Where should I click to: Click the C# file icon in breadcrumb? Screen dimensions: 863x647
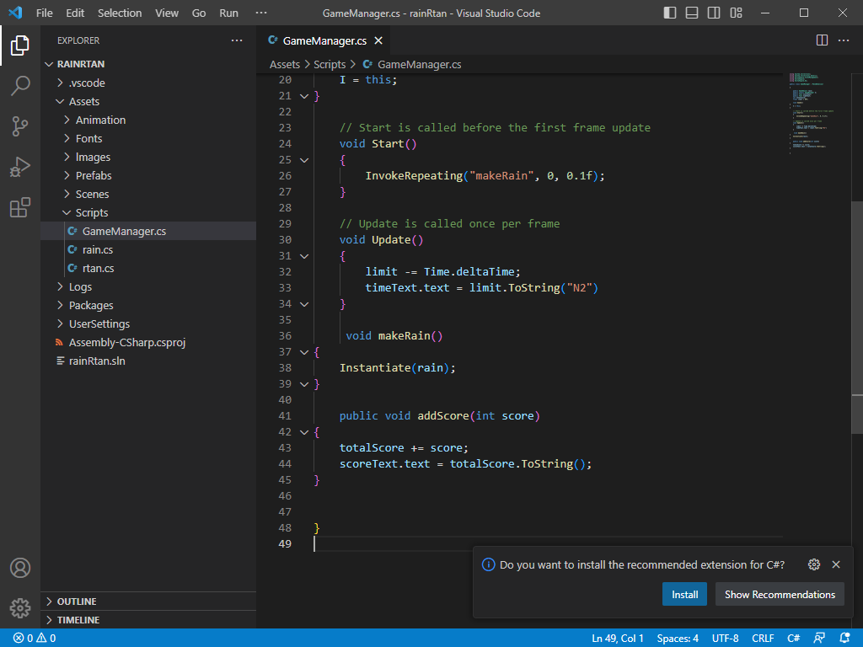(367, 64)
